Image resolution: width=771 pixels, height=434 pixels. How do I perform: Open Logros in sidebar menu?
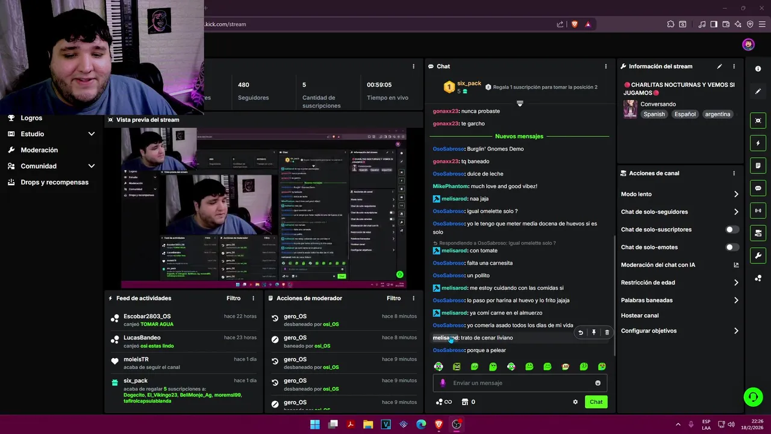tap(31, 118)
